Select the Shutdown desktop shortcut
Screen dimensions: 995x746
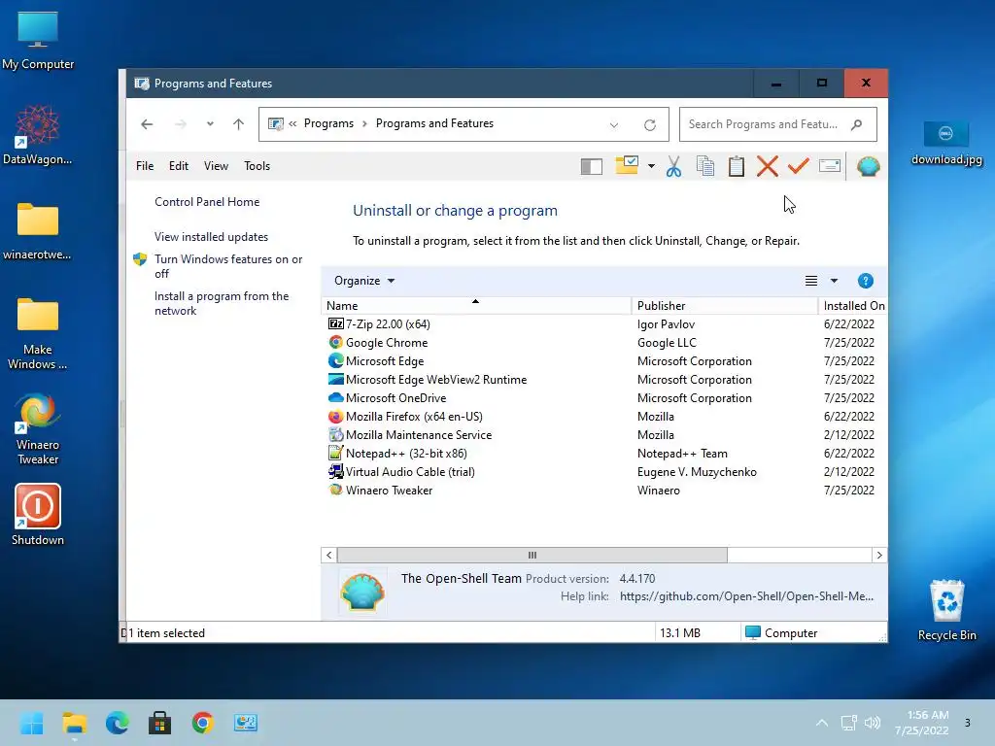[38, 515]
